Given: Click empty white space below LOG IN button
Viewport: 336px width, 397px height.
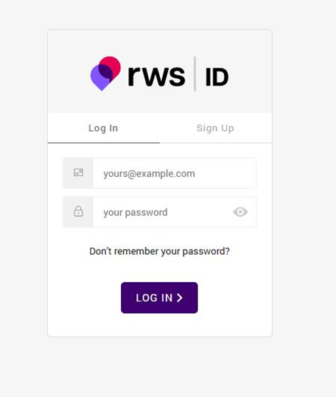Looking at the screenshot, I should tap(159, 325).
